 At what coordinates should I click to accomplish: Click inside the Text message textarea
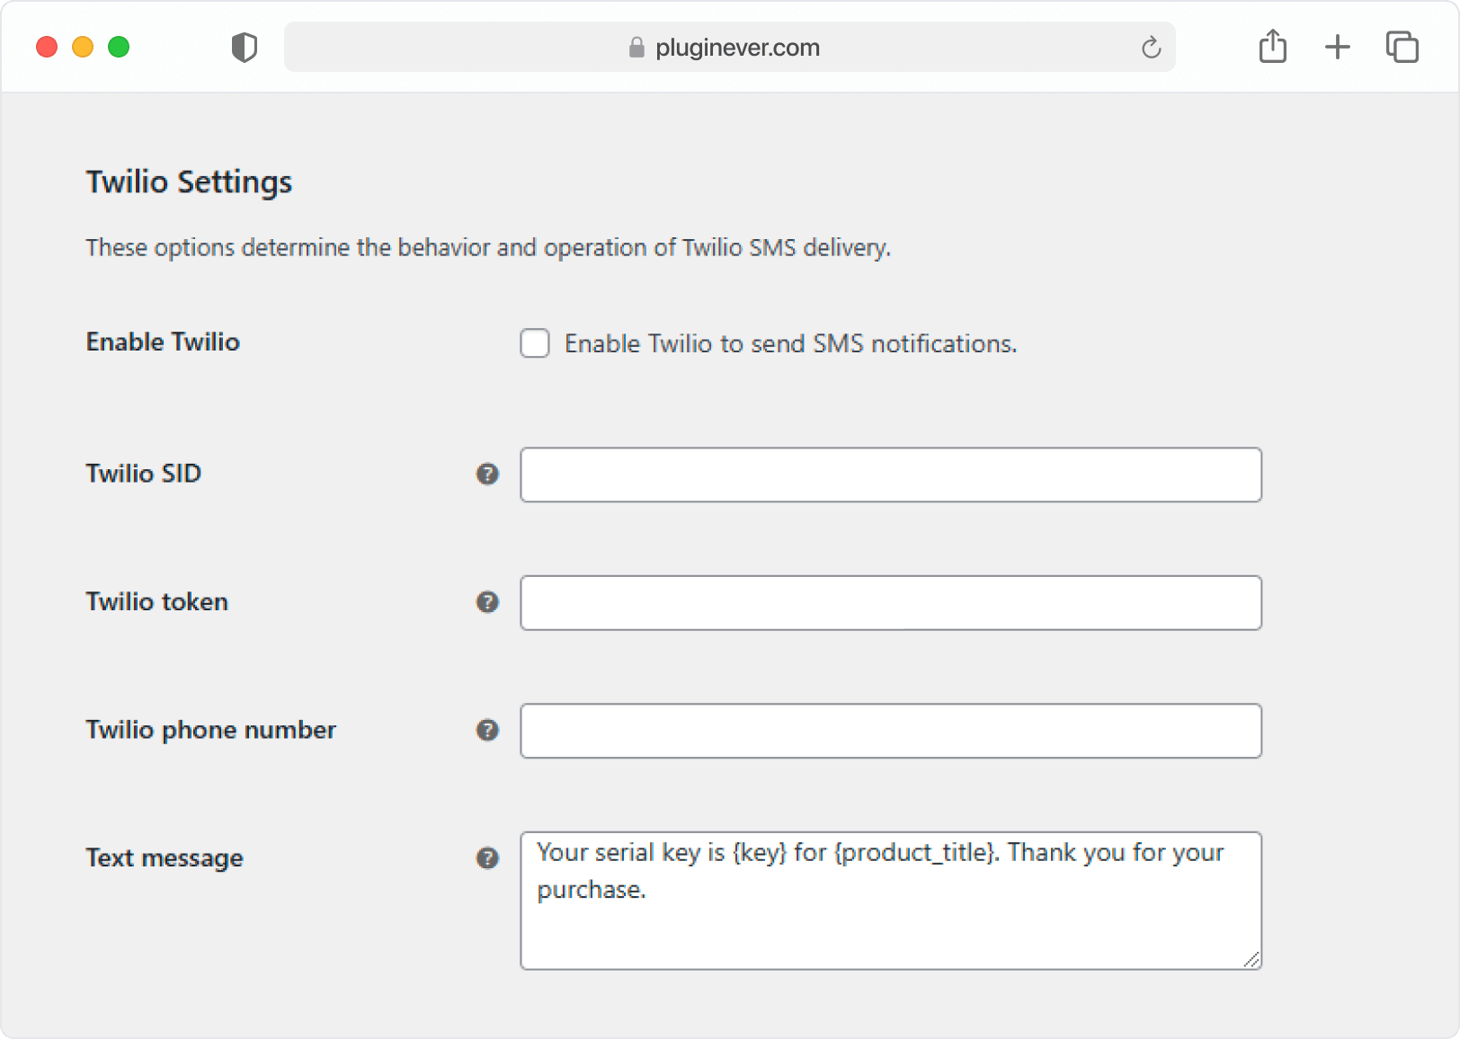tap(891, 901)
